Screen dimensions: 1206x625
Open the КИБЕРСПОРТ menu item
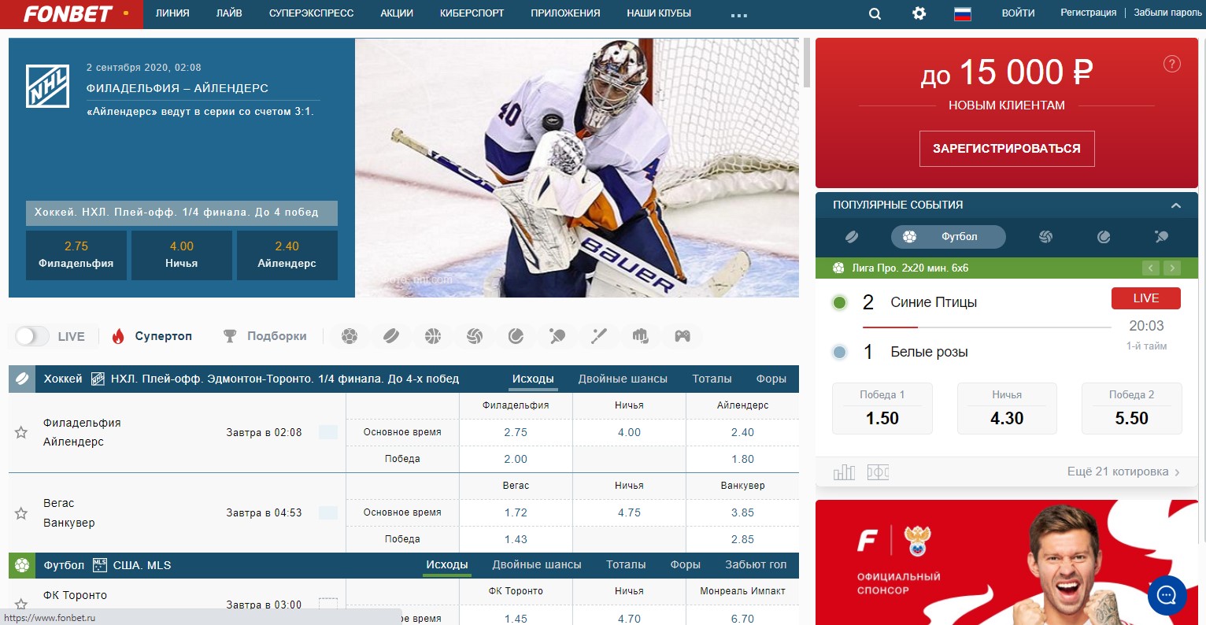point(472,13)
